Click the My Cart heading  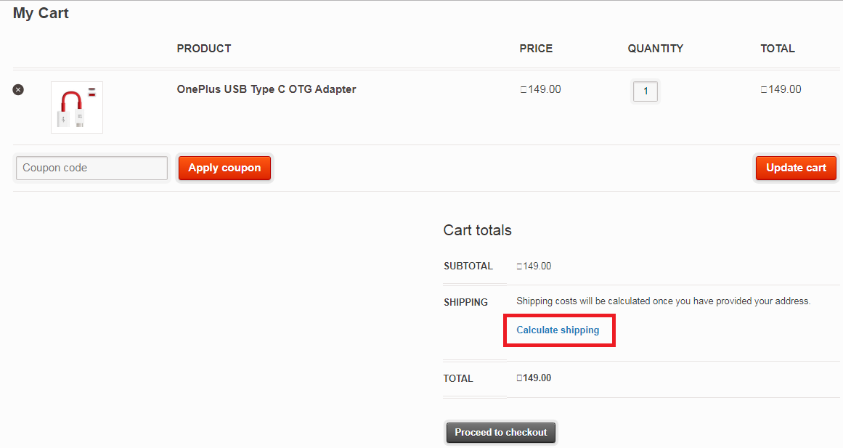point(41,13)
